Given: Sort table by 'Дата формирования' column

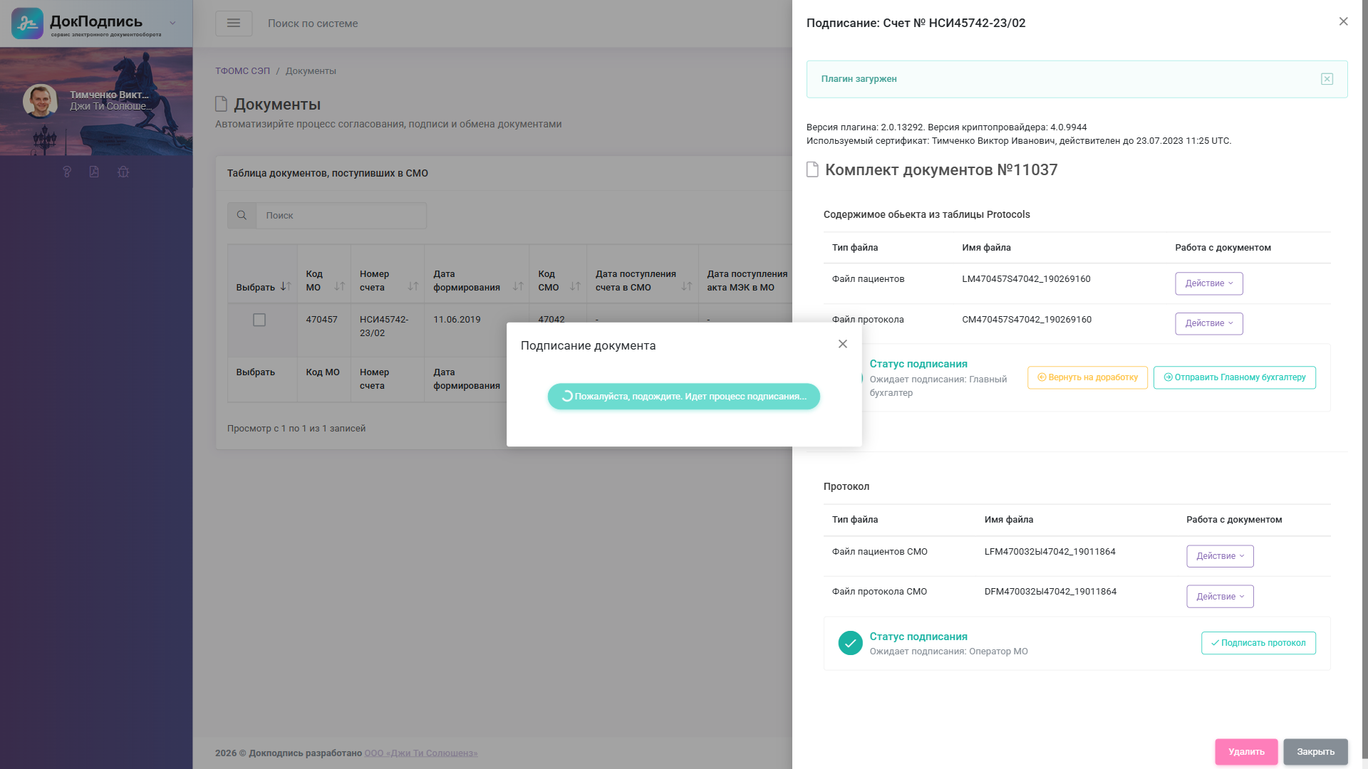Looking at the screenshot, I should (x=518, y=286).
